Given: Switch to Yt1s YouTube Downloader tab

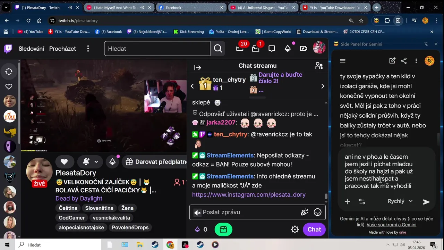Looking at the screenshot, I should [x=335, y=8].
